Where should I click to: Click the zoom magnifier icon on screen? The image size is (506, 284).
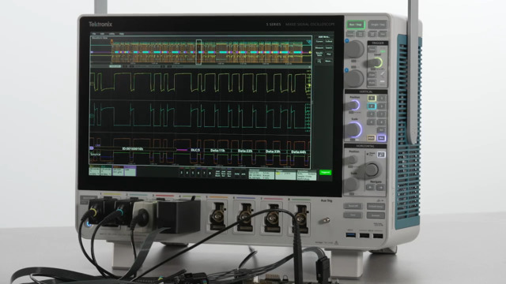pyautogui.click(x=319, y=61)
